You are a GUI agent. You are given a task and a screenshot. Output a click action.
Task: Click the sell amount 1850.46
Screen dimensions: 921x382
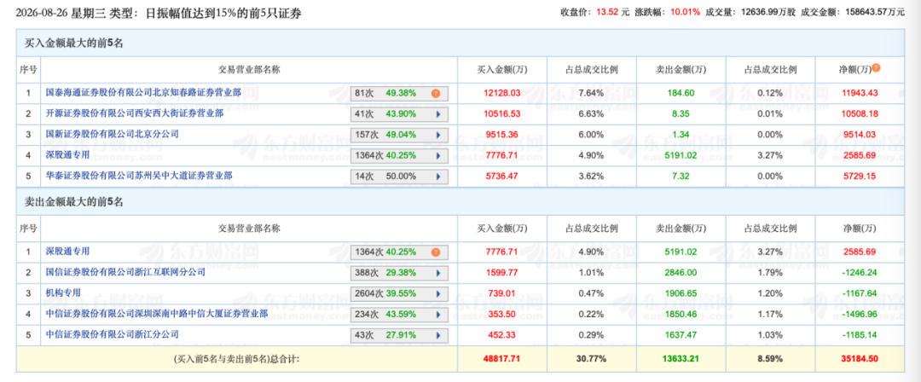coord(681,315)
